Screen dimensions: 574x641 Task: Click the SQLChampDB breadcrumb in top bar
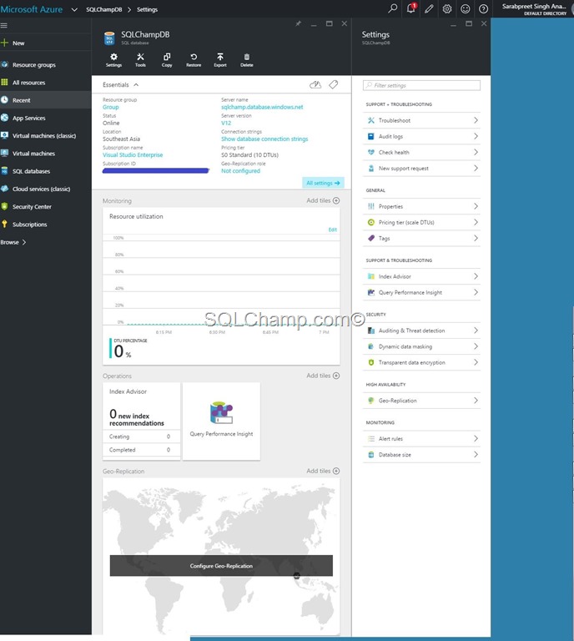pyautogui.click(x=103, y=9)
